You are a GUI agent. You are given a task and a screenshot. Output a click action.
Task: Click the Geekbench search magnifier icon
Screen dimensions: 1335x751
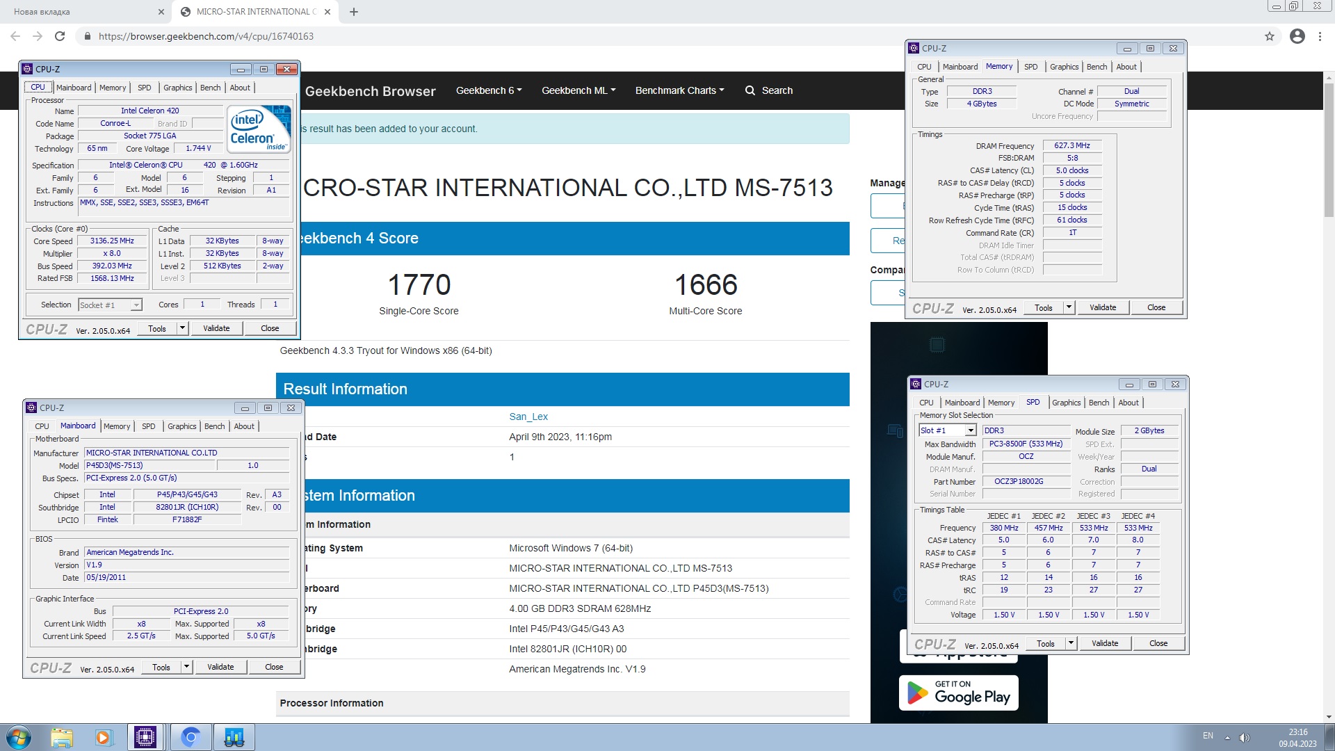(750, 90)
